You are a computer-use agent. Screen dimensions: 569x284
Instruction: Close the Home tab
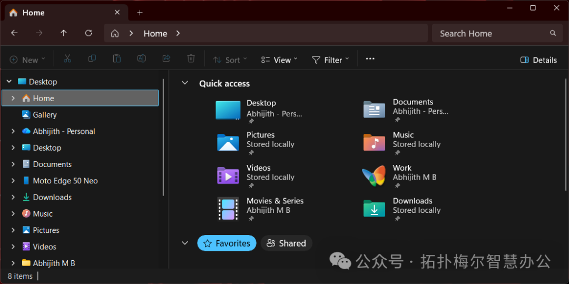(117, 12)
